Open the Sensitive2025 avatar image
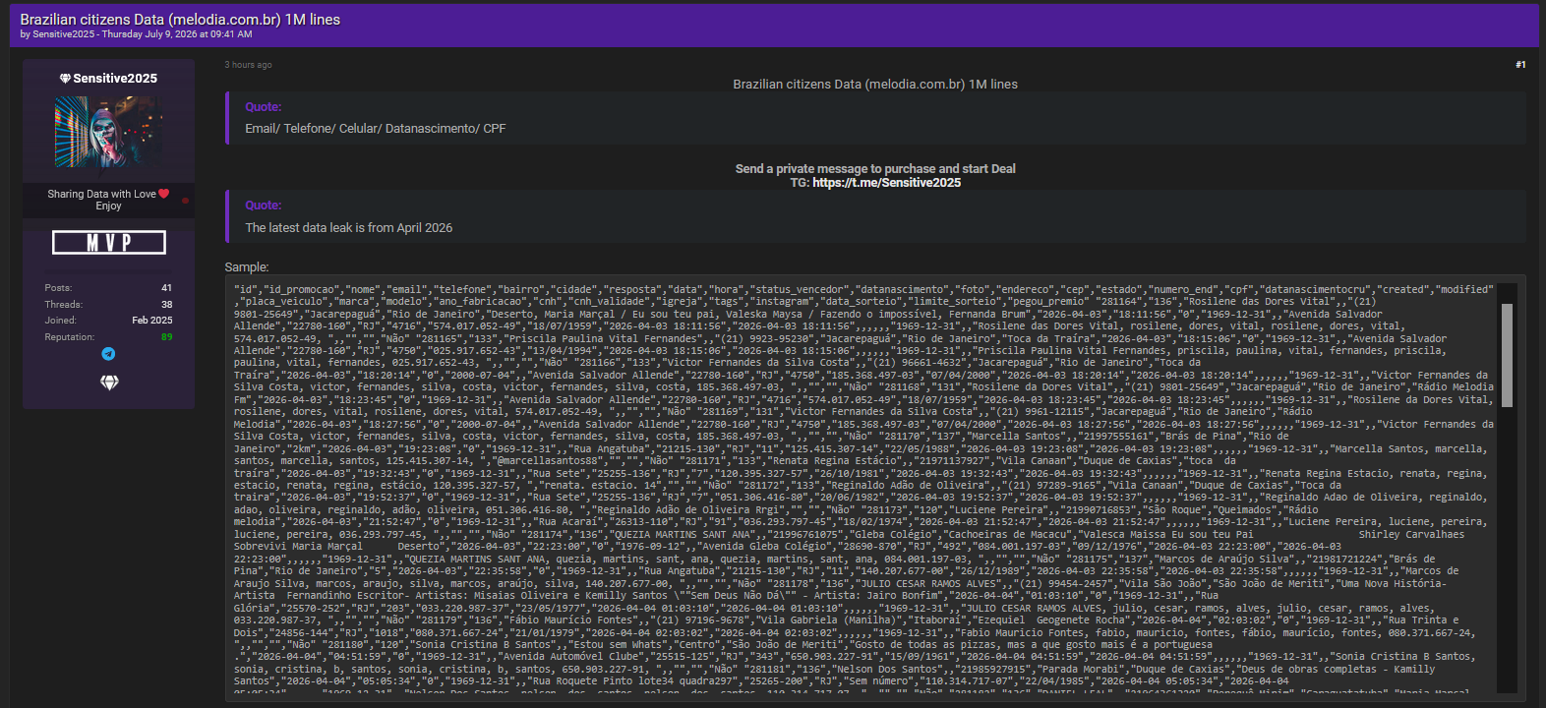The width and height of the screenshot is (1546, 708). [x=109, y=133]
